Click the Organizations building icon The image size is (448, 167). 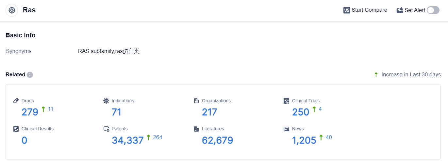pos(196,101)
